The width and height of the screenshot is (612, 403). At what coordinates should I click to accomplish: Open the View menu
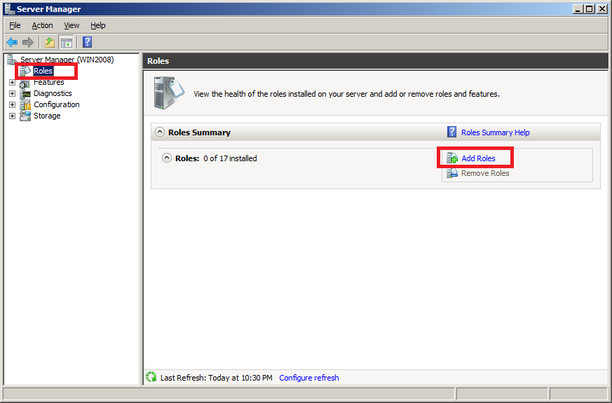pos(72,25)
